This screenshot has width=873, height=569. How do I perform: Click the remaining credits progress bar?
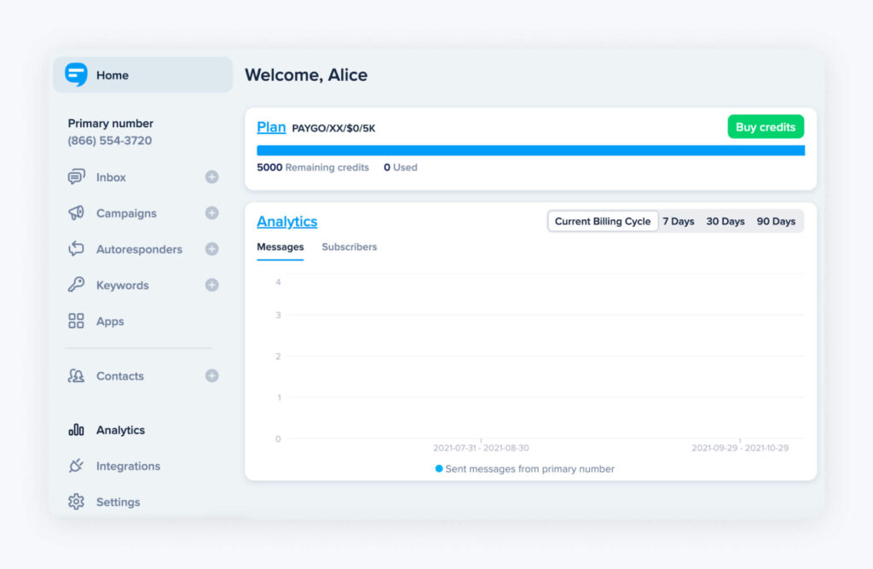[x=530, y=149]
